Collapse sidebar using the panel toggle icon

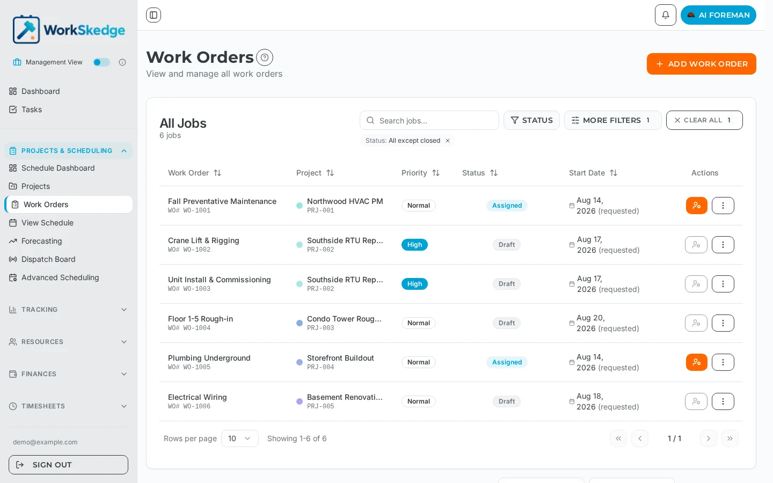pos(154,15)
